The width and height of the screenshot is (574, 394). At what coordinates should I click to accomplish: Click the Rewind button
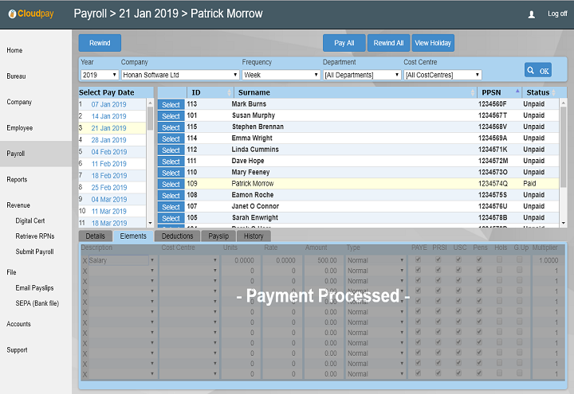[x=100, y=43]
